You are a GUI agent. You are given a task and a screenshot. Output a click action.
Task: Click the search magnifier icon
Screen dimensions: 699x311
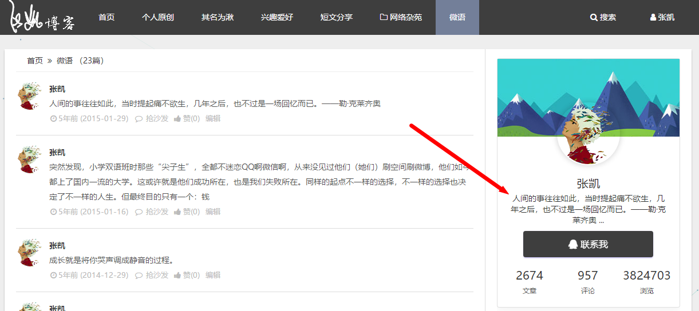click(x=593, y=17)
